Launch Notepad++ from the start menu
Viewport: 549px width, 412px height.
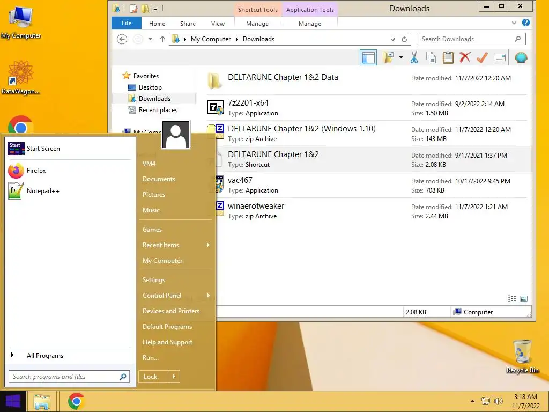(x=70, y=191)
